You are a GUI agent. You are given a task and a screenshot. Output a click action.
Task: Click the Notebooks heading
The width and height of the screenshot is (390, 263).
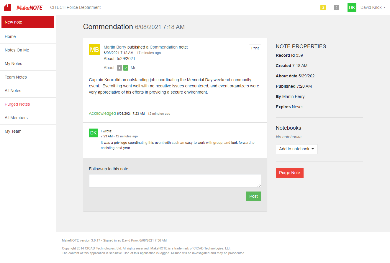289,128
